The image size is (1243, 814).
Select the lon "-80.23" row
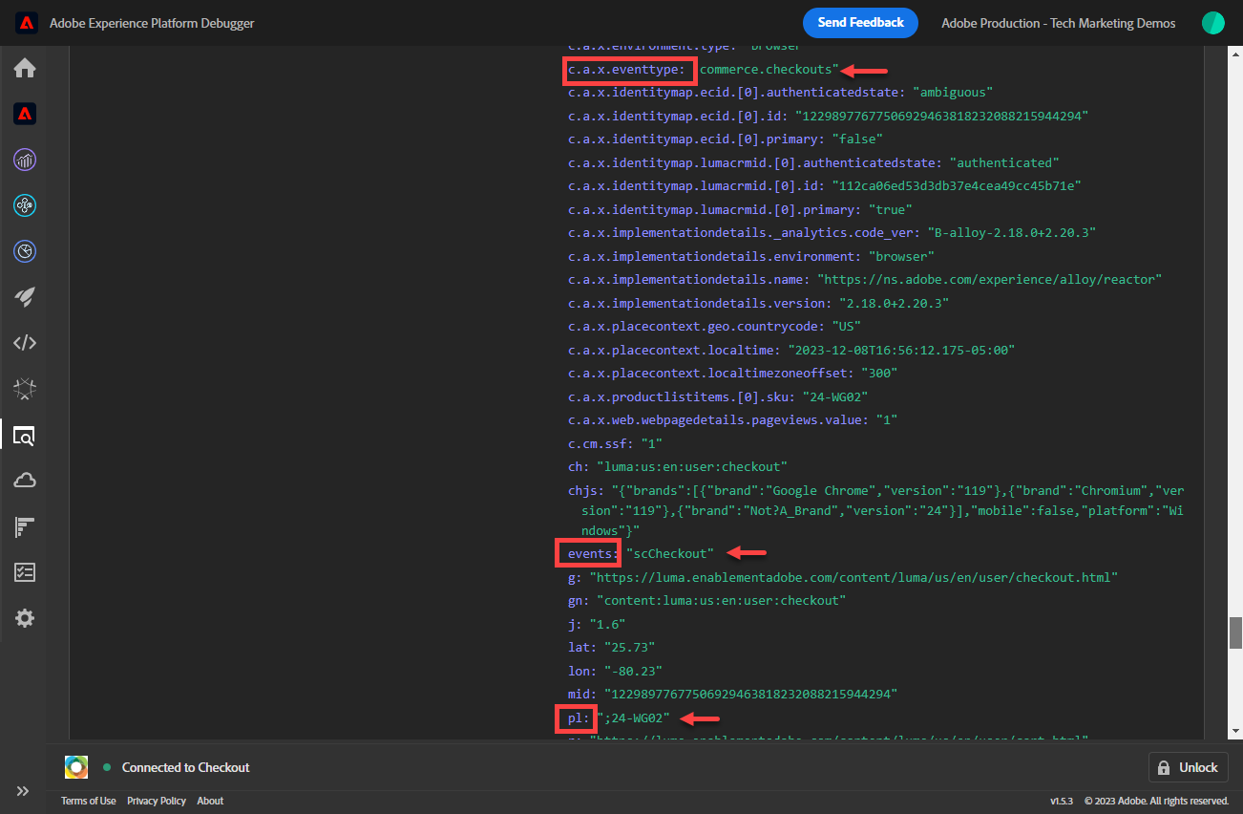pyautogui.click(x=615, y=671)
